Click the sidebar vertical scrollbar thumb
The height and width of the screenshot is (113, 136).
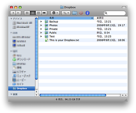coord(37,48)
